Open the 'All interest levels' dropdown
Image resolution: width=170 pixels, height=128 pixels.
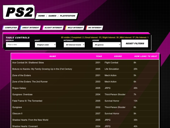pyautogui.click(x=74, y=45)
